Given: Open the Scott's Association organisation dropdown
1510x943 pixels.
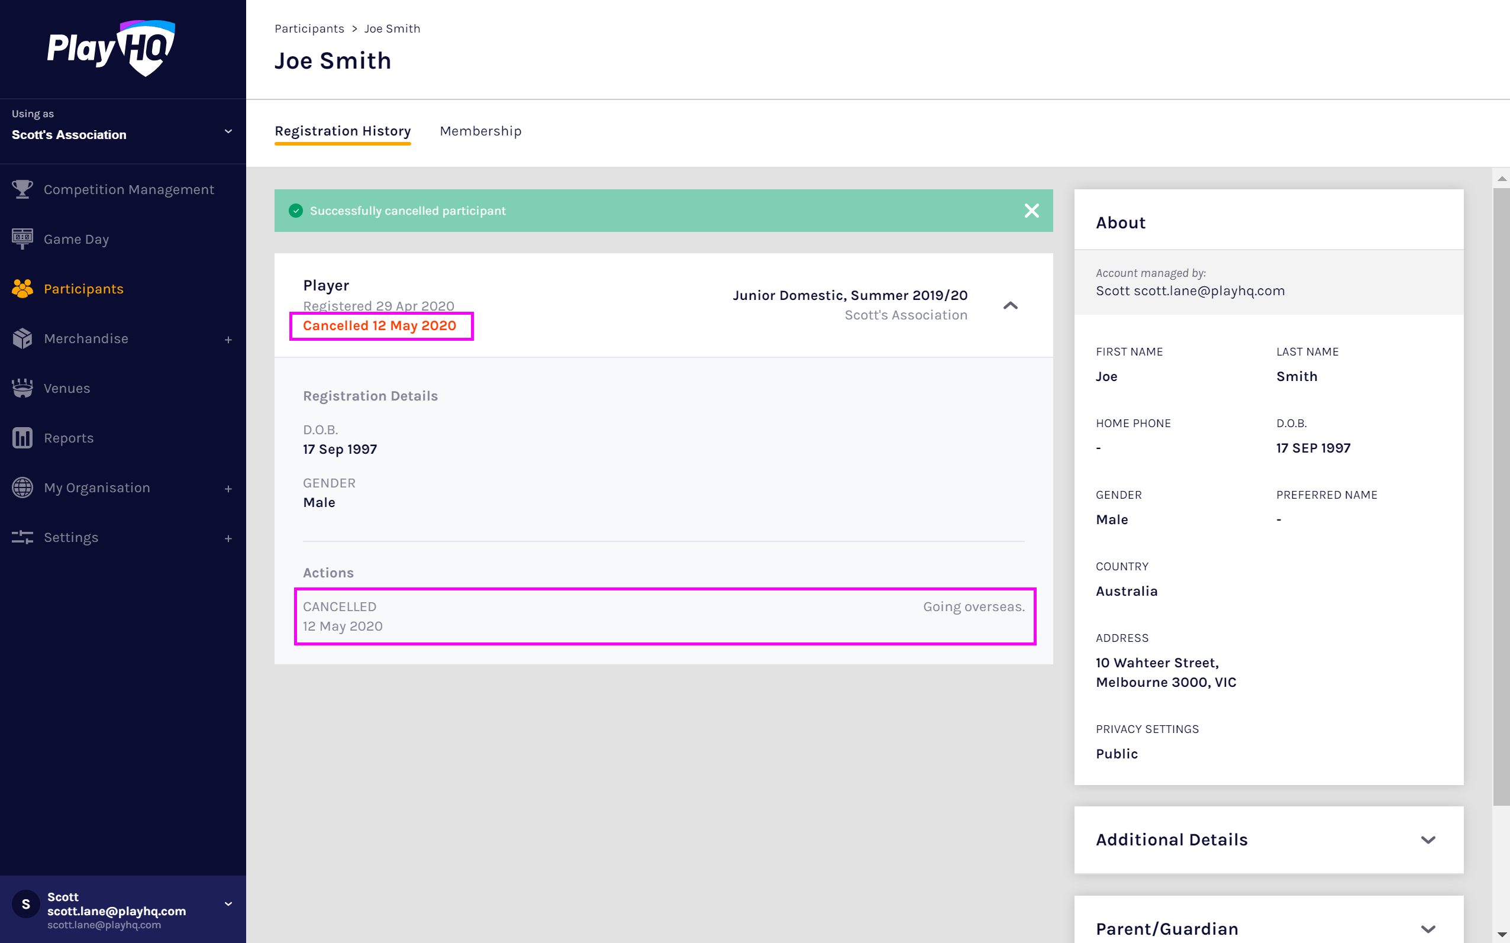Looking at the screenshot, I should click(x=228, y=131).
